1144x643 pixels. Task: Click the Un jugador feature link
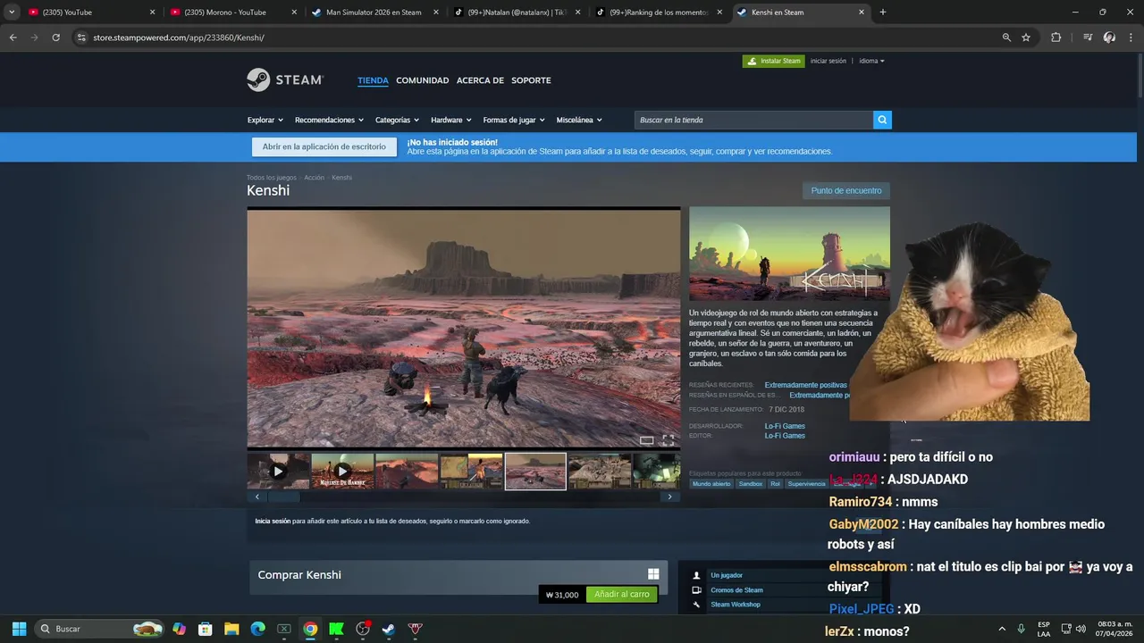tap(726, 575)
